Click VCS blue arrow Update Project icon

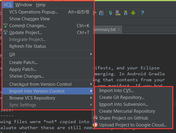coord(5,32)
